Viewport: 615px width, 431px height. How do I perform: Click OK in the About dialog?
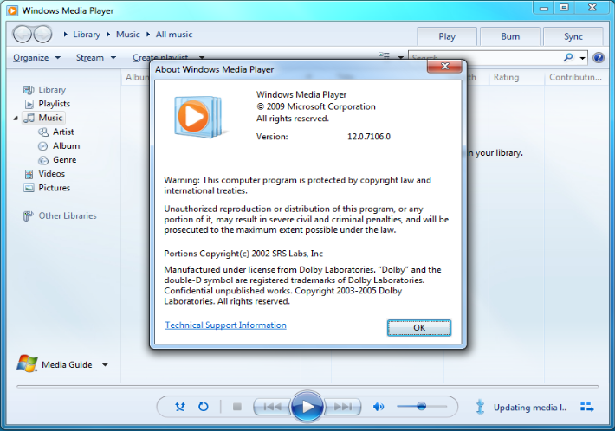[419, 327]
